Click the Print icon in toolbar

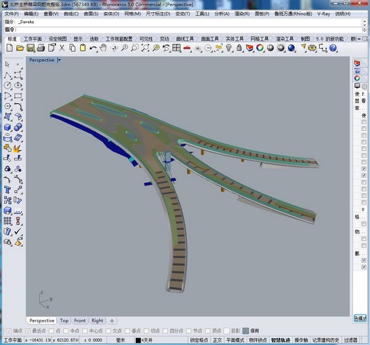pos(40,48)
